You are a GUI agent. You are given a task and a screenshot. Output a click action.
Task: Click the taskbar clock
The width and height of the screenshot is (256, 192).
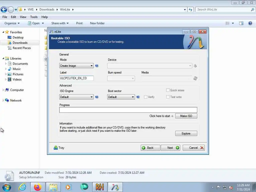pos(243,187)
